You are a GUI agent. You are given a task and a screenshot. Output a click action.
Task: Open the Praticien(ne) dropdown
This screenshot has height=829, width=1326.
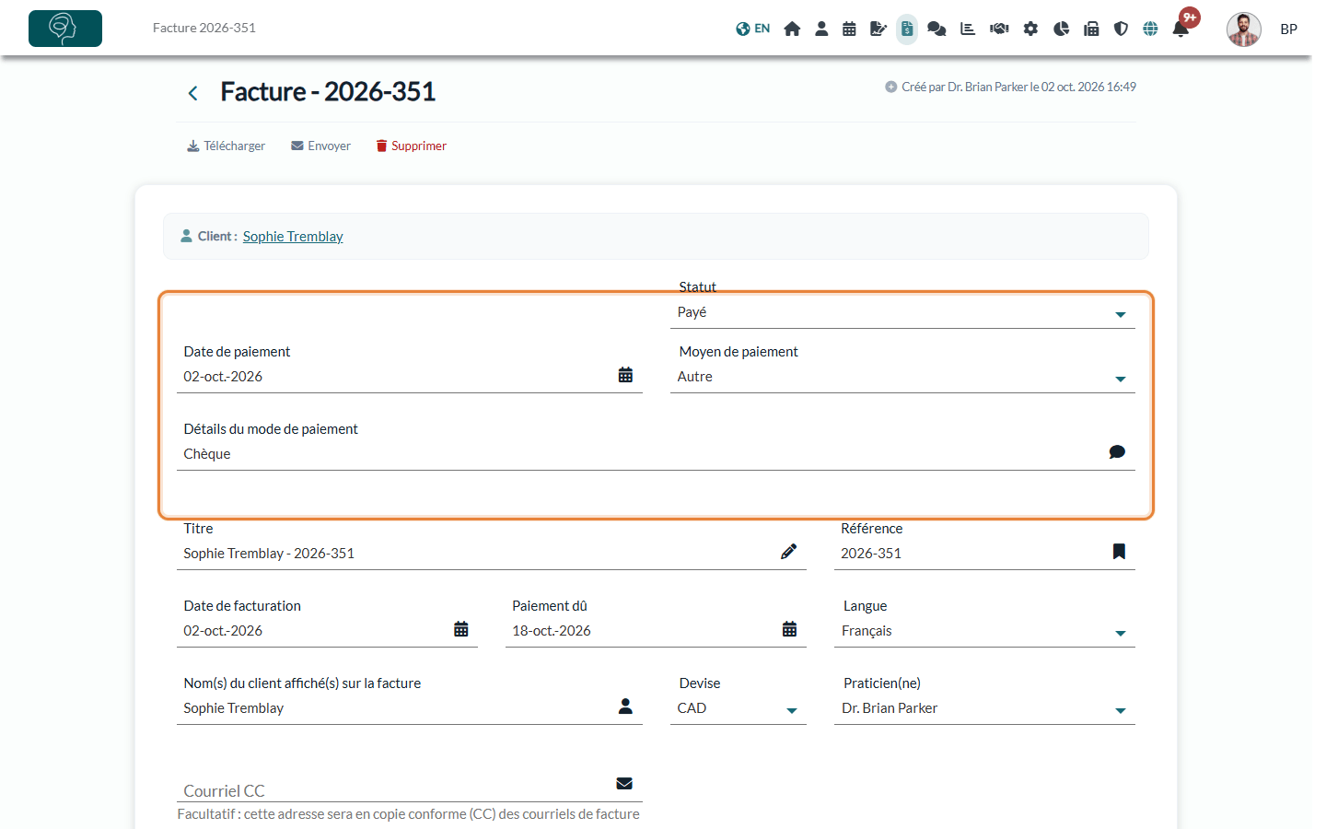point(984,708)
